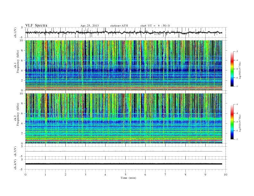The width and height of the screenshot is (254, 196).
Task: Click the "2" tick on the time axis
Action: click(65, 175)
